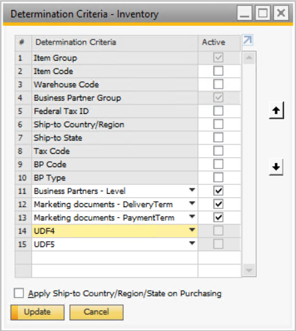Expand the Marketing documents - PaymentTerm dropdown
This screenshot has width=296, height=331.
[192, 216]
